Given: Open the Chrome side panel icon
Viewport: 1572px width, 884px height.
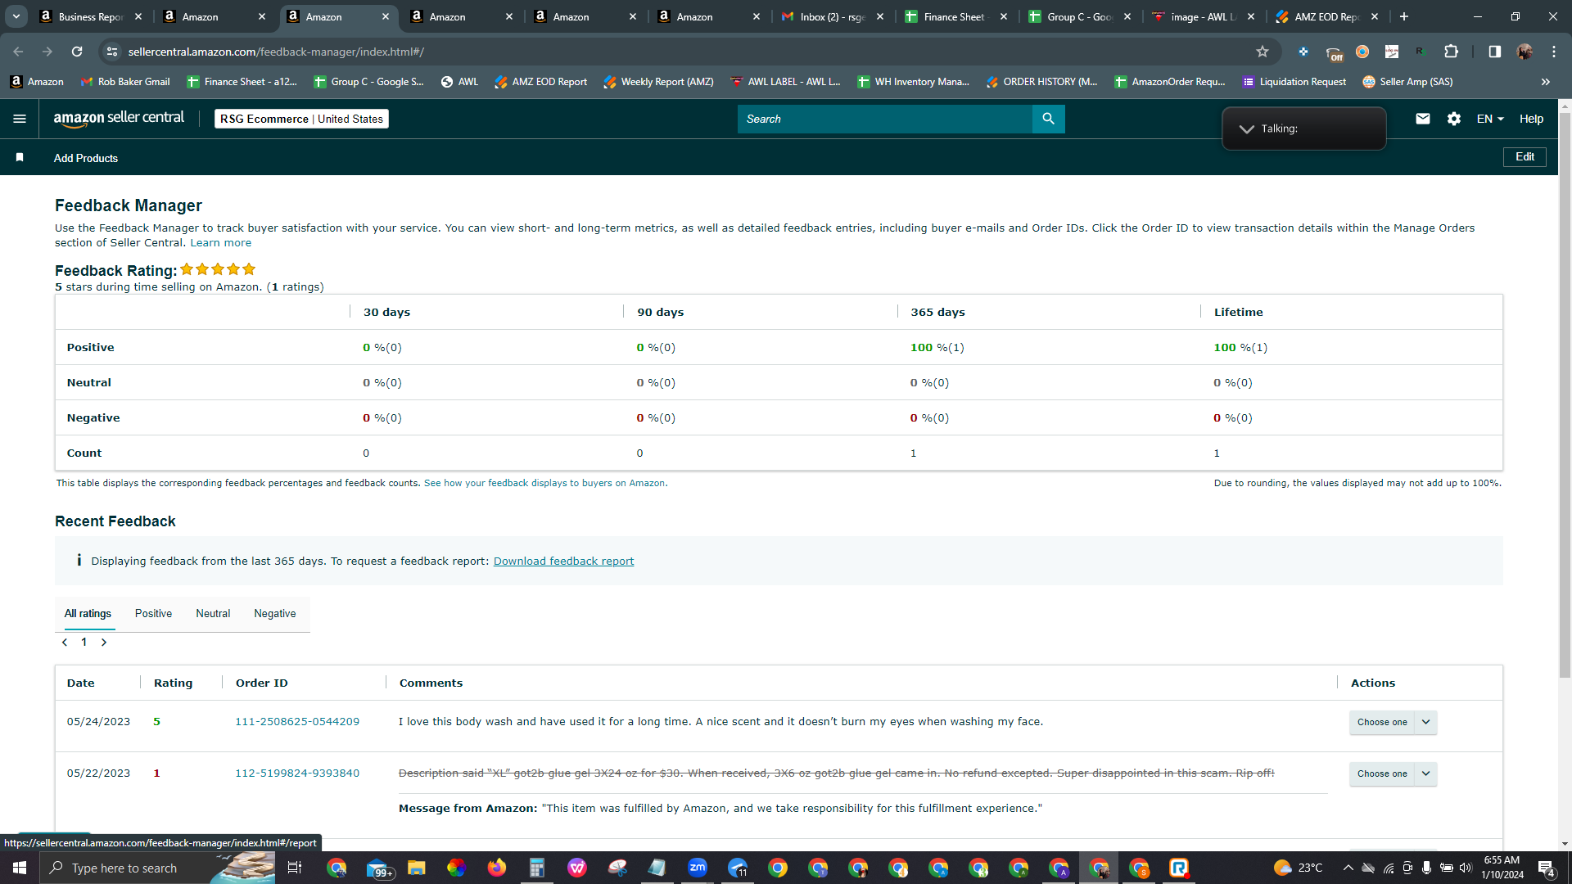Looking at the screenshot, I should pyautogui.click(x=1494, y=52).
